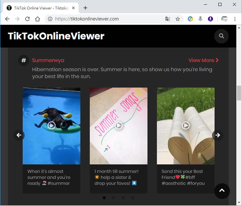Select the fourth carousel pagination dot
This screenshot has height=206, width=242.
[x=133, y=198]
